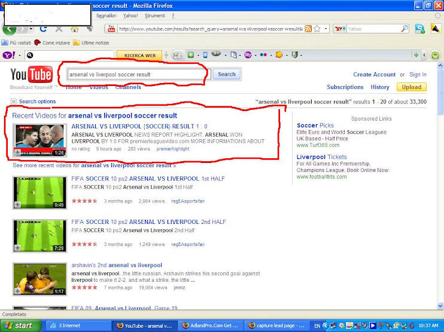Open the Segnalibri menu
444x332 pixels.
pos(106,16)
